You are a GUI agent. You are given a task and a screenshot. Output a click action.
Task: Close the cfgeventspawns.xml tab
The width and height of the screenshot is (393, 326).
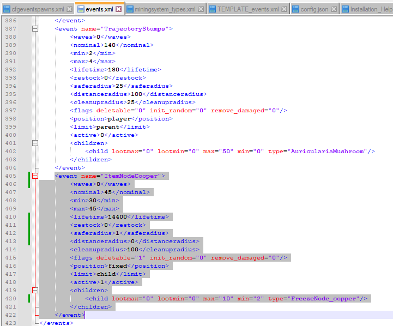70,9
